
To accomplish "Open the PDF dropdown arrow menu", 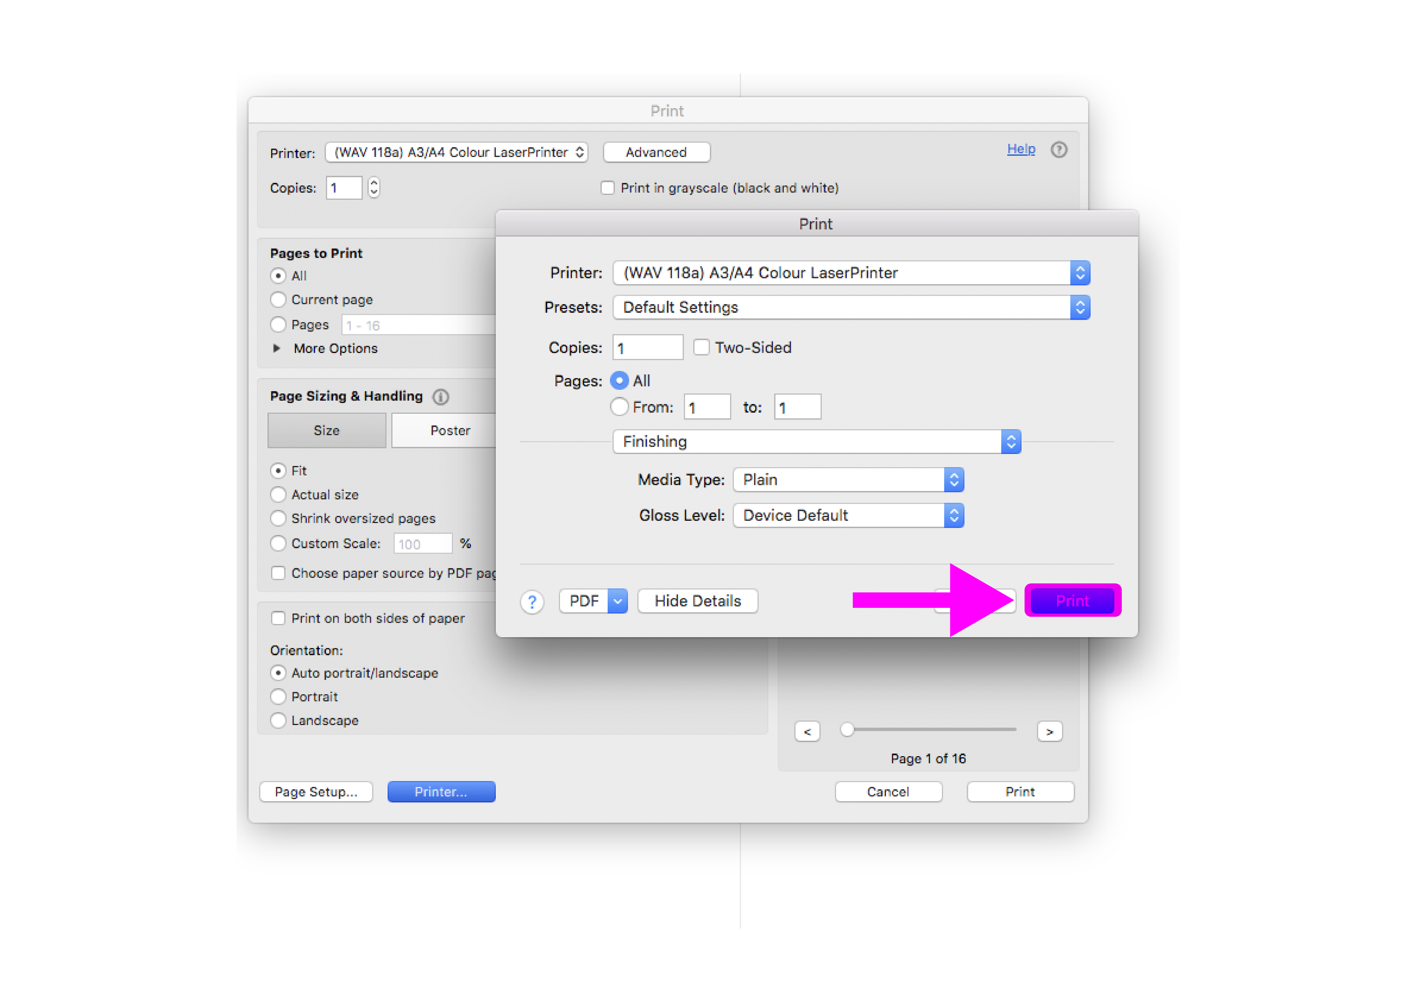I will click(617, 601).
